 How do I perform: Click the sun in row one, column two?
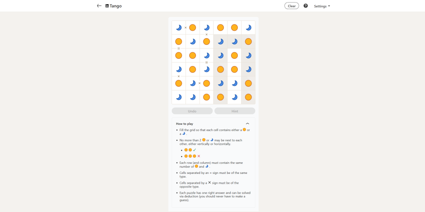[193, 27]
